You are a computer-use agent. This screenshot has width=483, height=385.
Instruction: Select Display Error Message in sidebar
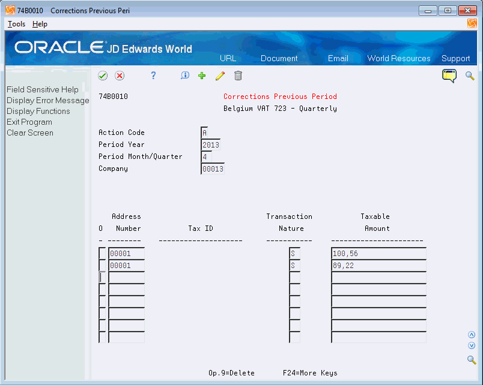[47, 100]
